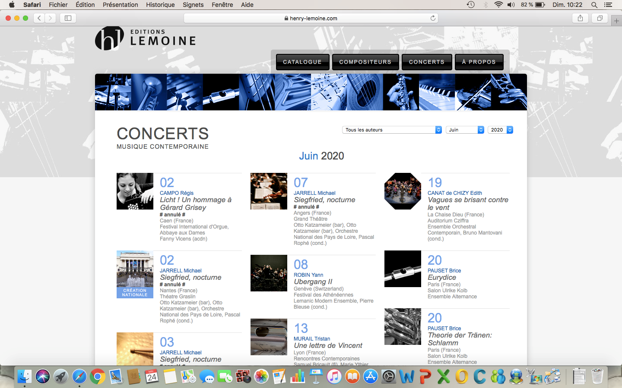Image resolution: width=622 pixels, height=388 pixels.
Task: Open the 'CAMPO Régis' composer link
Action: (x=177, y=193)
